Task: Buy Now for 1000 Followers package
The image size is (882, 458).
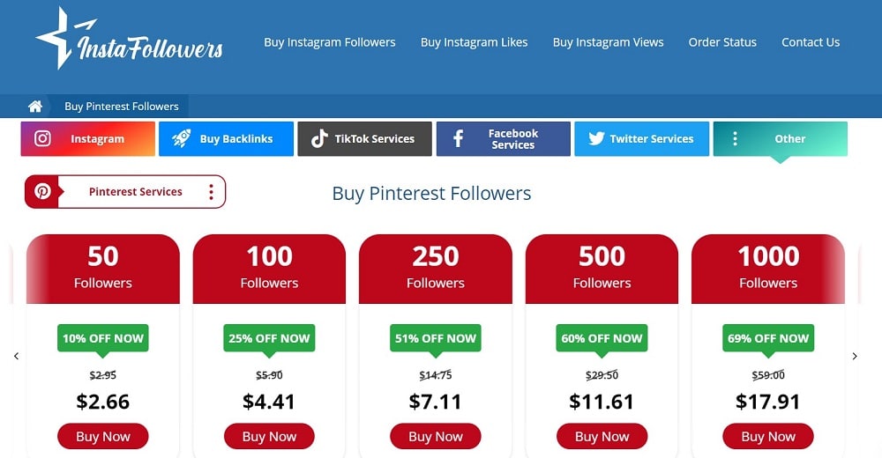Action: (x=768, y=436)
